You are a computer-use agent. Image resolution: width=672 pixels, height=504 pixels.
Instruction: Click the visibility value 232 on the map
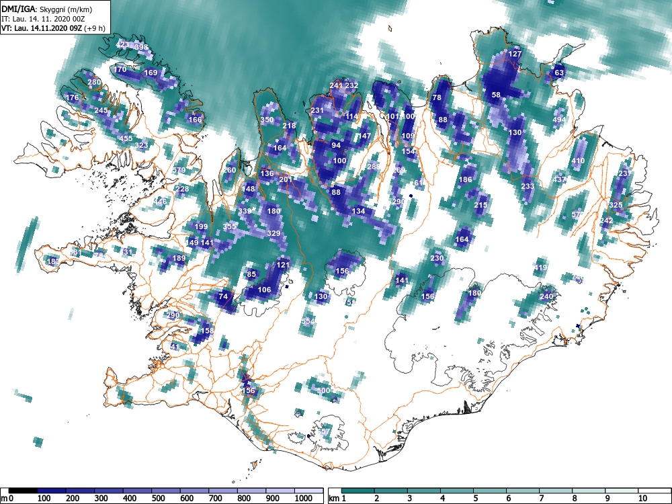click(x=352, y=85)
